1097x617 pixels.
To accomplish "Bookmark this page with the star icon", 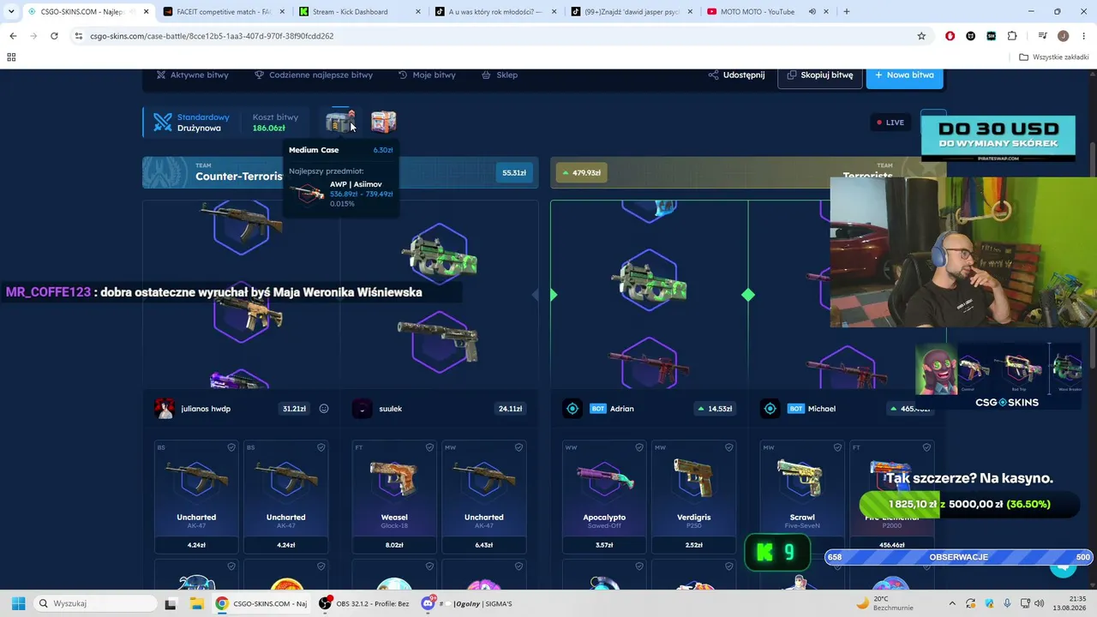I will pos(921,36).
